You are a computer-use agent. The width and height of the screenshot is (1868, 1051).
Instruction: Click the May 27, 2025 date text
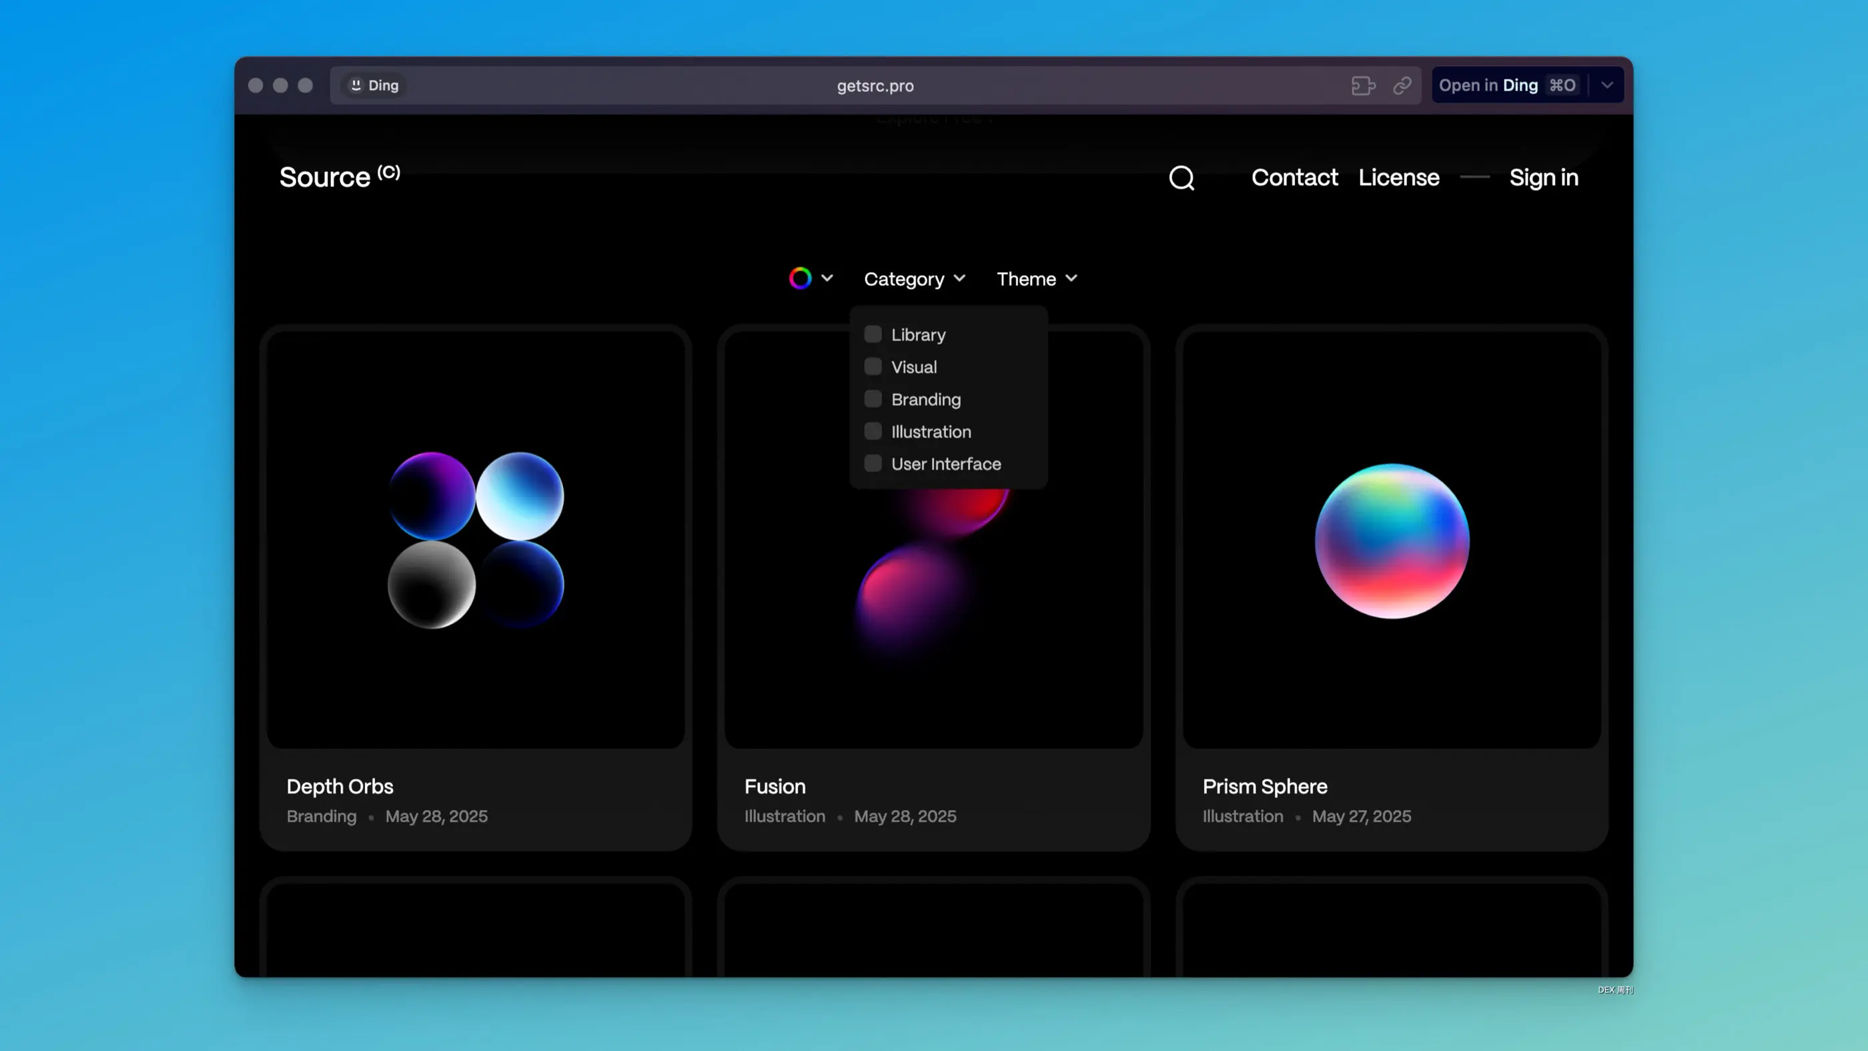click(x=1362, y=817)
